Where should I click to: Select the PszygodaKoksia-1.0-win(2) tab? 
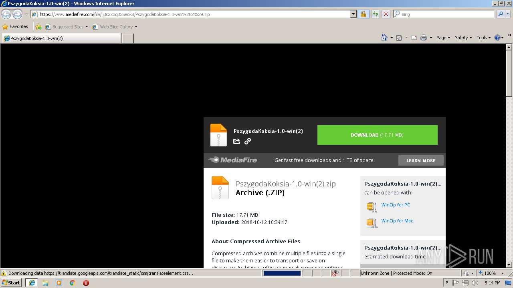(61, 38)
